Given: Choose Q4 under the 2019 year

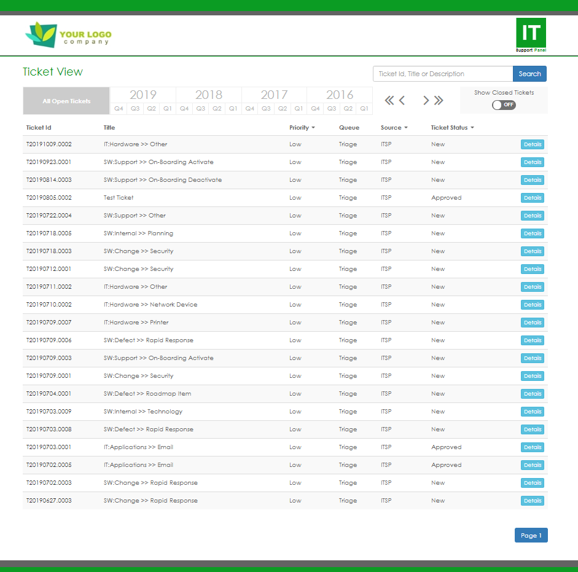Looking at the screenshot, I should pos(119,109).
